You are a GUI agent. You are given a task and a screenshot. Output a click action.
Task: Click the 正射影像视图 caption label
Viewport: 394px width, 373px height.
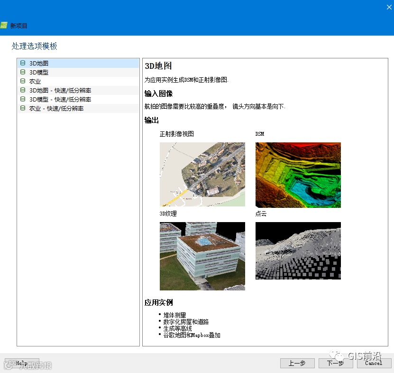coord(177,134)
